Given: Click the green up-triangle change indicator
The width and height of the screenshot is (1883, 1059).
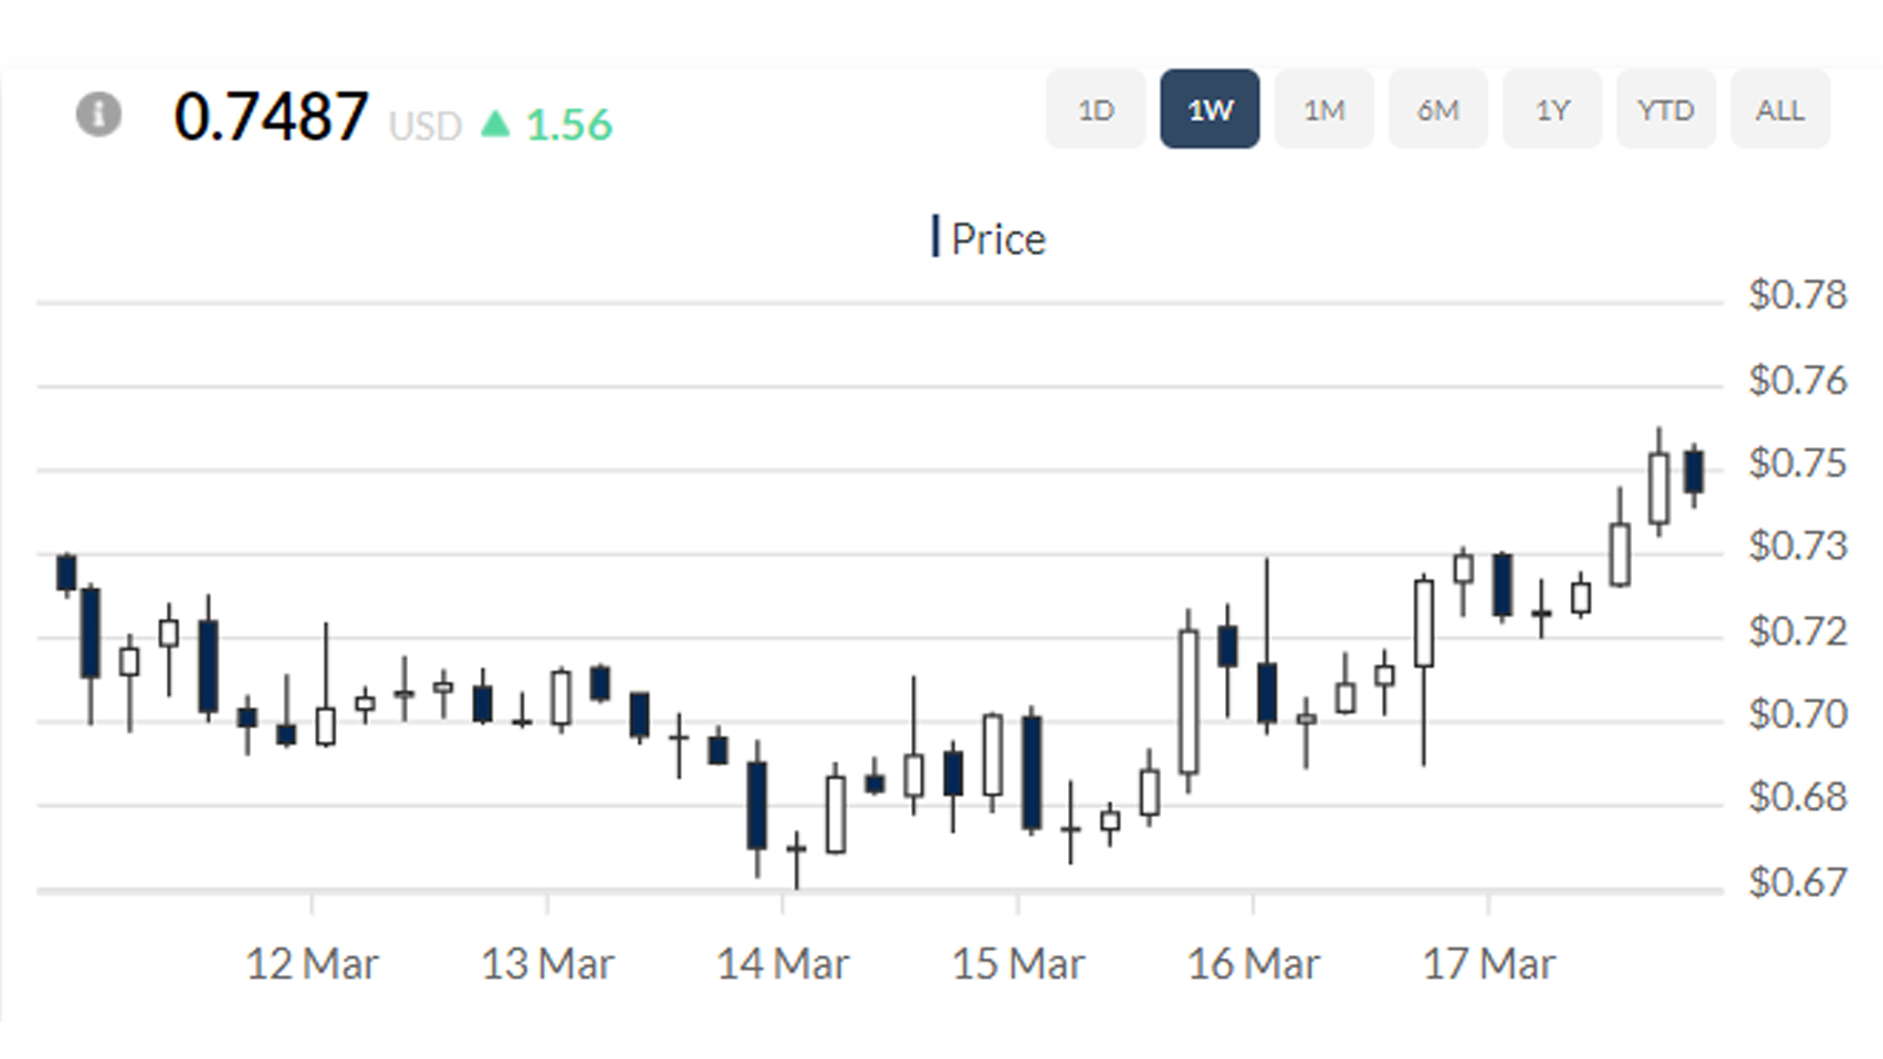Looking at the screenshot, I should (495, 124).
